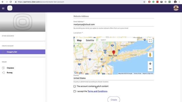This screenshot has width=182, height=102.
Task: Click the map search box
Action: click(x=118, y=40)
